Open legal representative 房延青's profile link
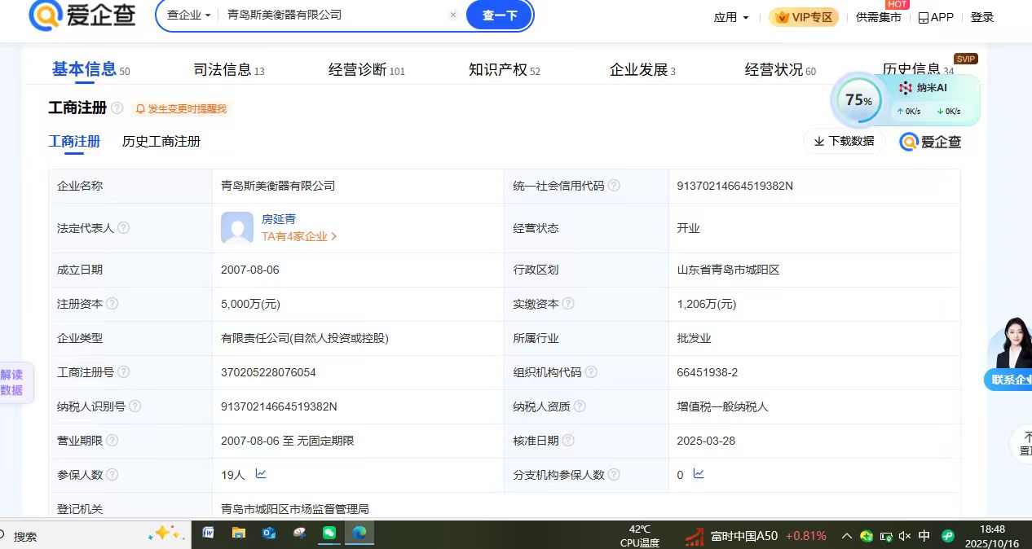The width and height of the screenshot is (1032, 549). [279, 219]
